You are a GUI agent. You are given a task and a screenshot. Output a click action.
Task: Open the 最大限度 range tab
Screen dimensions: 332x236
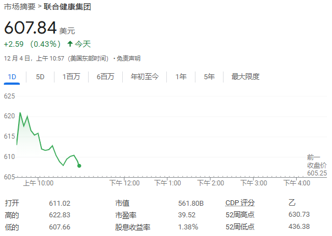tap(245, 77)
